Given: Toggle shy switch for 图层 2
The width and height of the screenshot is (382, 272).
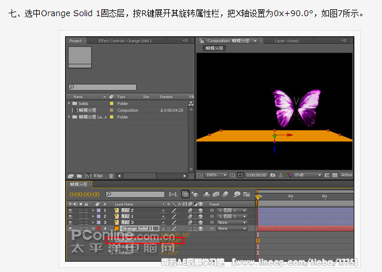Looking at the screenshot, I should pyautogui.click(x=163, y=210).
